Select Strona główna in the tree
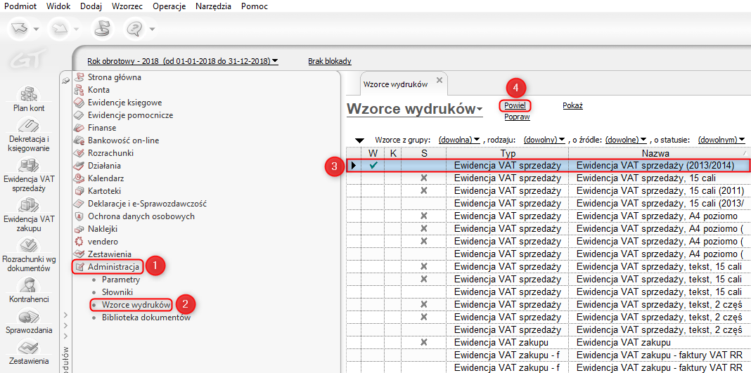 pyautogui.click(x=115, y=77)
